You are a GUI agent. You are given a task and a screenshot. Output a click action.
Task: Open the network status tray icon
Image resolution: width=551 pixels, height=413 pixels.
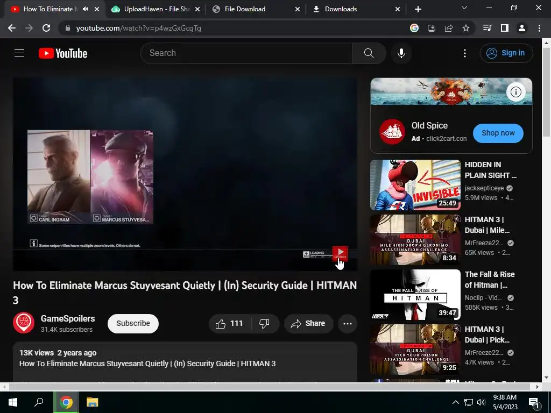pos(469,402)
